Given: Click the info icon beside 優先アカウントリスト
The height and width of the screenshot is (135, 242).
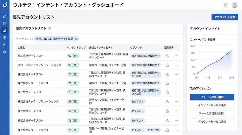Looking at the screenshot, I should pos(49,28).
